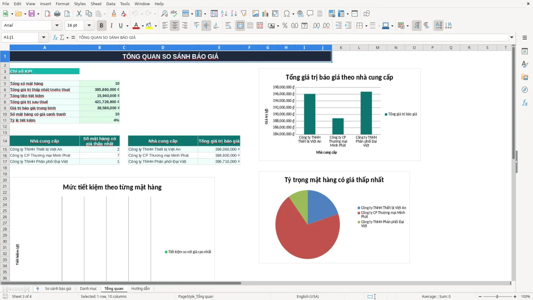This screenshot has width=533, height=300.
Task: Click the zoom in plus button
Action: 515,296
